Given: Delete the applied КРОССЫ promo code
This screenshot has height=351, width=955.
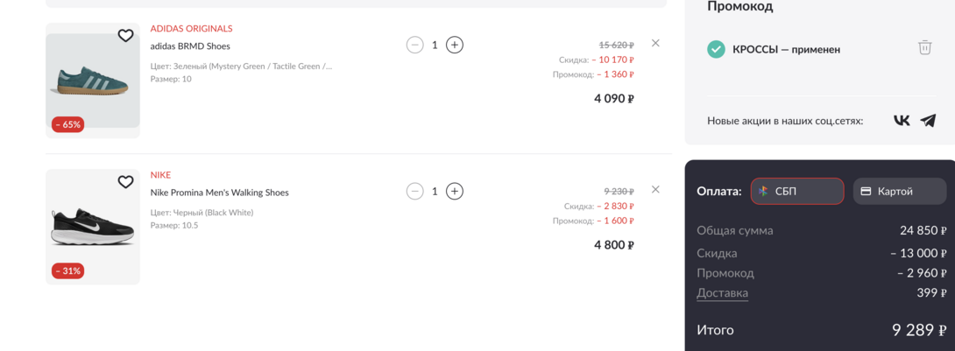Looking at the screenshot, I should pos(924,47).
